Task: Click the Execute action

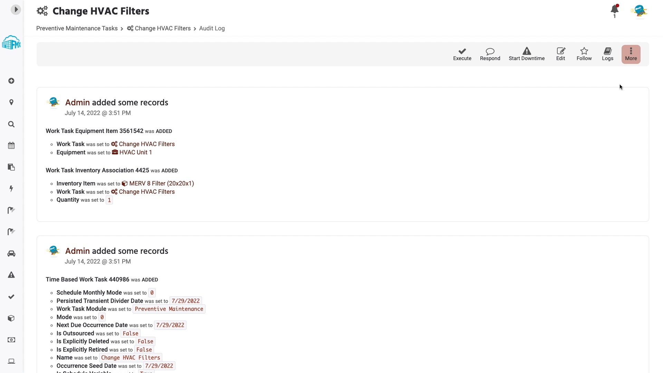Action: coord(462,54)
